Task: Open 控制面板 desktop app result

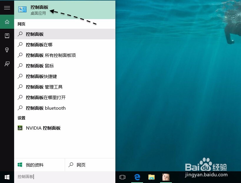Action: 39,9
